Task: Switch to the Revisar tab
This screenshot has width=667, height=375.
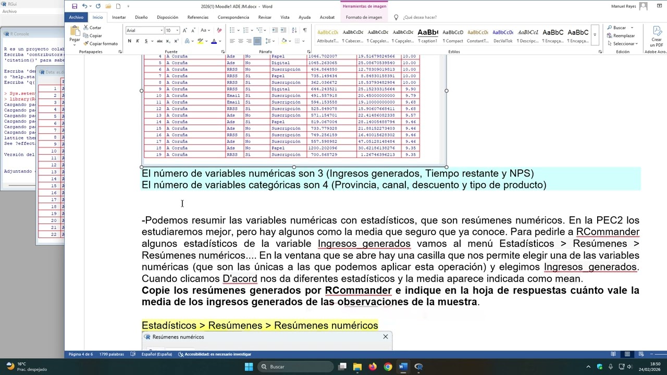Action: 265,17
